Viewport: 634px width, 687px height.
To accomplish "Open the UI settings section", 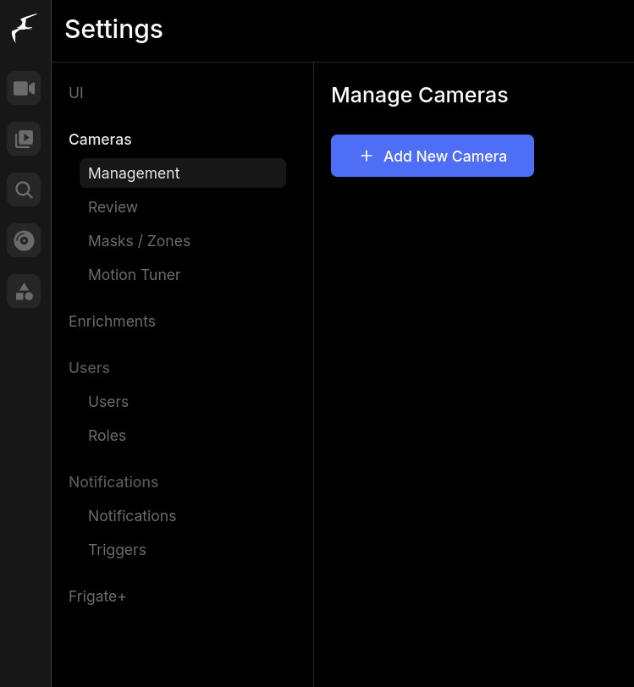I will click(x=76, y=93).
